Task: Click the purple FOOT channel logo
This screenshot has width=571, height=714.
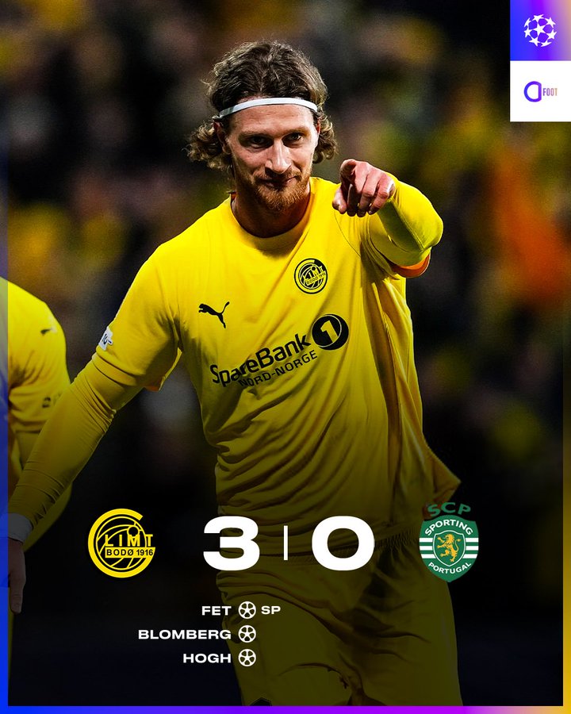Action: coord(541,91)
